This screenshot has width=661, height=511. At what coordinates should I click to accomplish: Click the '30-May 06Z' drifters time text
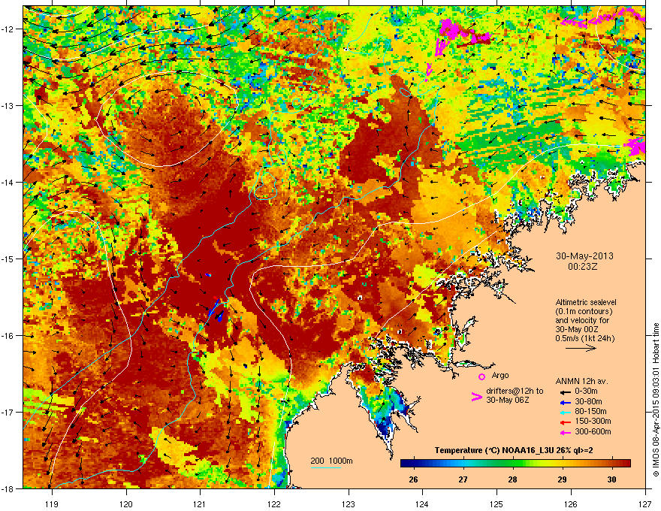(508, 400)
